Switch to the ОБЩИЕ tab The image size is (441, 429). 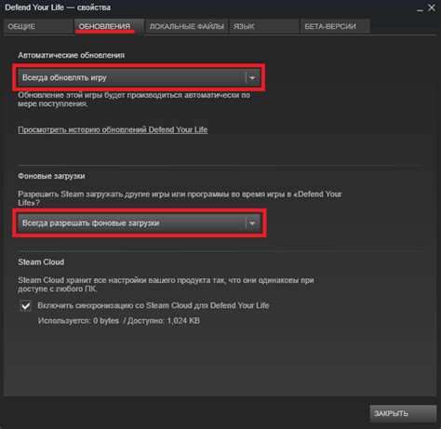click(x=38, y=26)
